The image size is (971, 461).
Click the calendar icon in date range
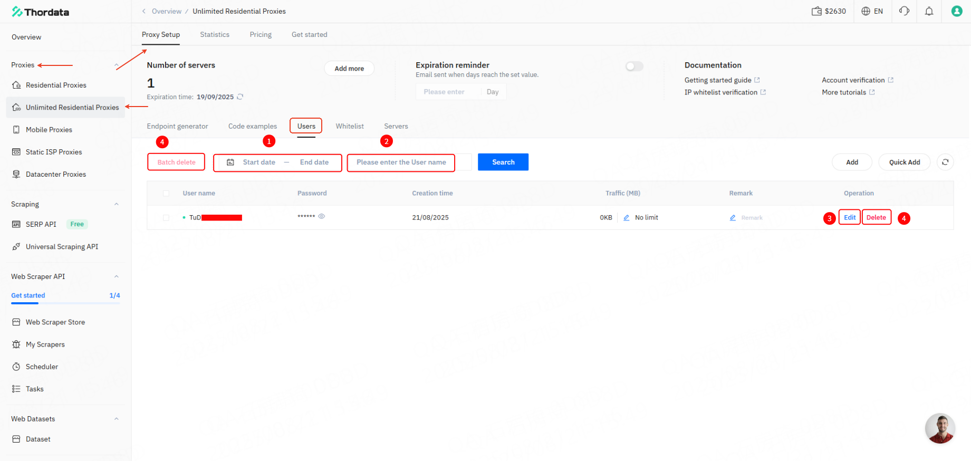tap(230, 162)
